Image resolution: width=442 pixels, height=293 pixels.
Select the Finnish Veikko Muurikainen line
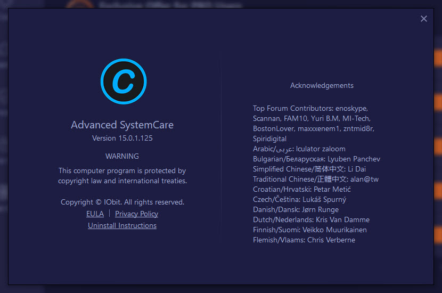[310, 230]
